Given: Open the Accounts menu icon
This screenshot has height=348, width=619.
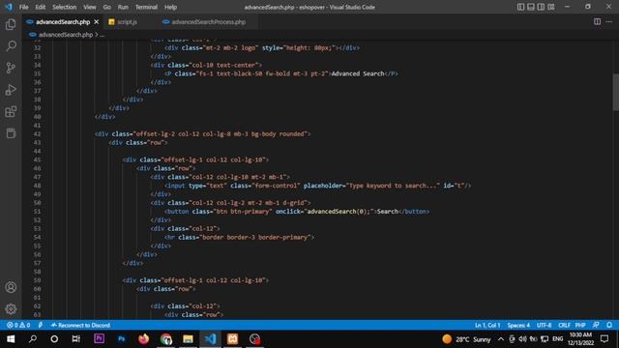Looking at the screenshot, I should tap(11, 287).
